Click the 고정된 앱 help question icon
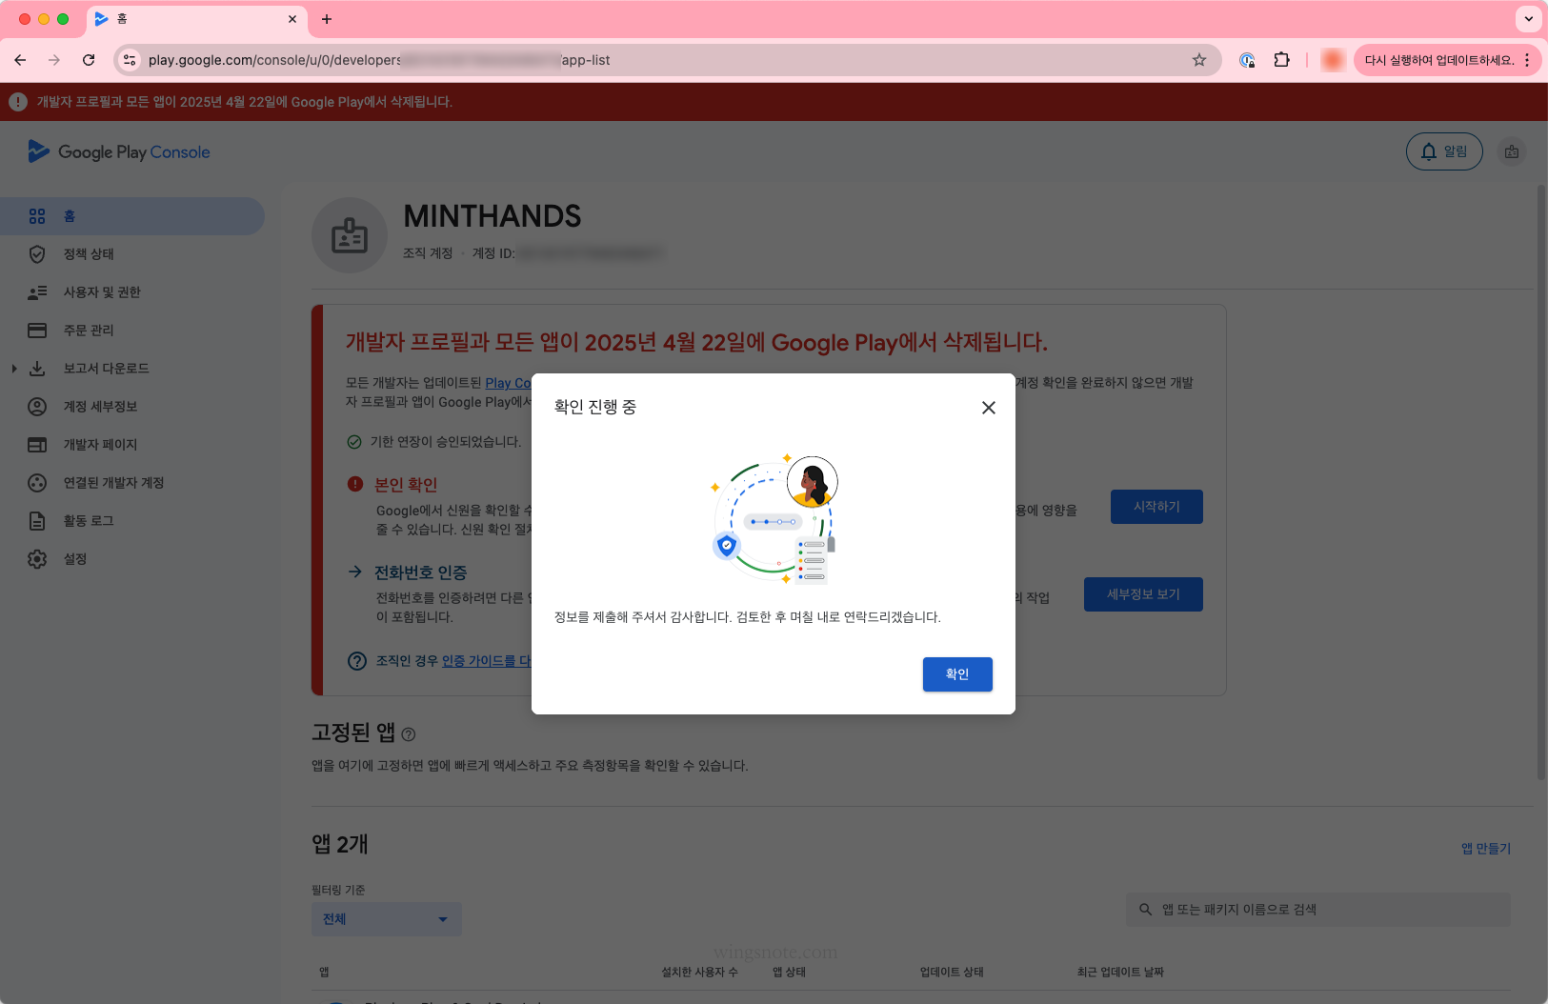 [409, 734]
